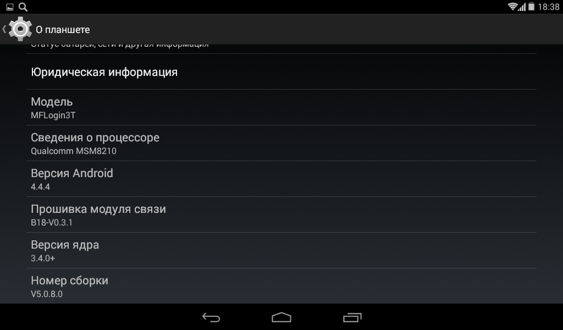
Task: Tap the battery status icon
Action: pos(532,7)
